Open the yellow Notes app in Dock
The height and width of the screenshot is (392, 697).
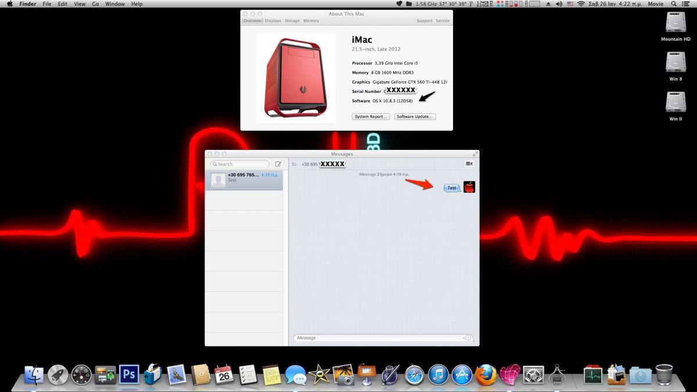click(x=271, y=375)
